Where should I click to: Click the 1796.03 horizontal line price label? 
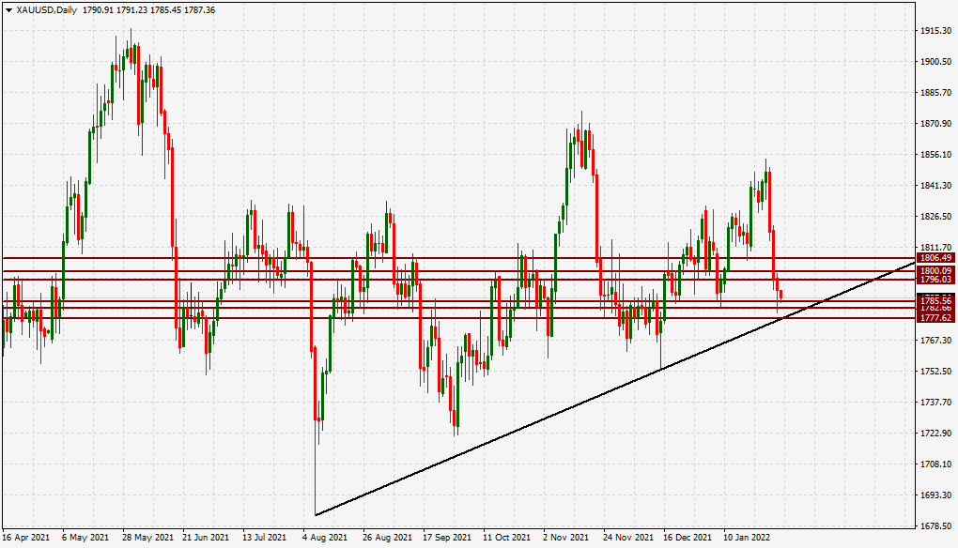tap(935, 280)
